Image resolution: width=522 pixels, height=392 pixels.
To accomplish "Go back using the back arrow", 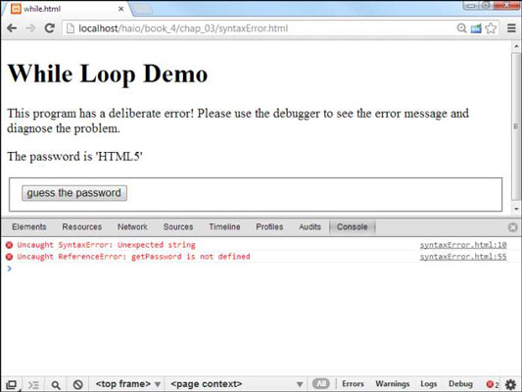I will (12, 28).
